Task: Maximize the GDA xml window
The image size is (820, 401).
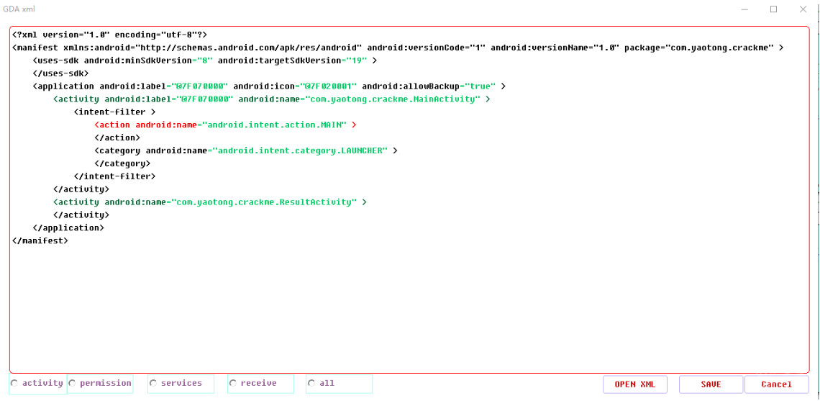Action: [773, 9]
